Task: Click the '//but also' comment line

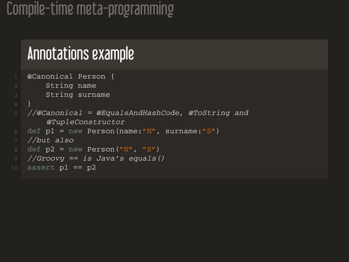Action: 50,141
